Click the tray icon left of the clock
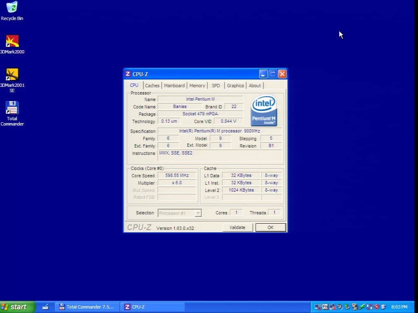This screenshot has height=313, width=418. 384,306
